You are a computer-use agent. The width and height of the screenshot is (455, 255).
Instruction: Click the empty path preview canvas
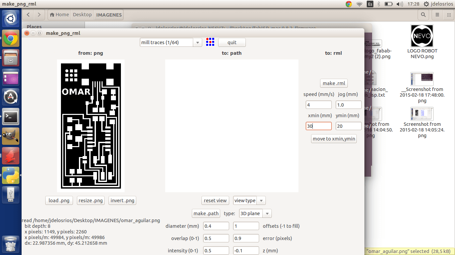[232, 126]
